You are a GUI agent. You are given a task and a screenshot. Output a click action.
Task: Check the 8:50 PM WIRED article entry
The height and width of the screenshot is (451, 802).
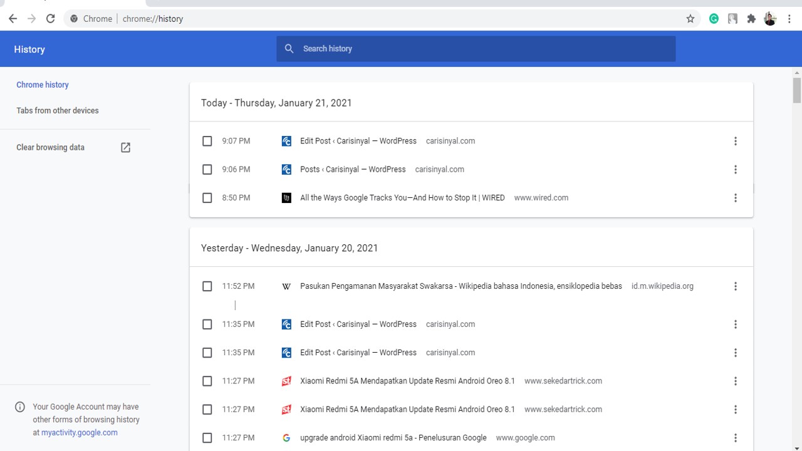(x=207, y=198)
